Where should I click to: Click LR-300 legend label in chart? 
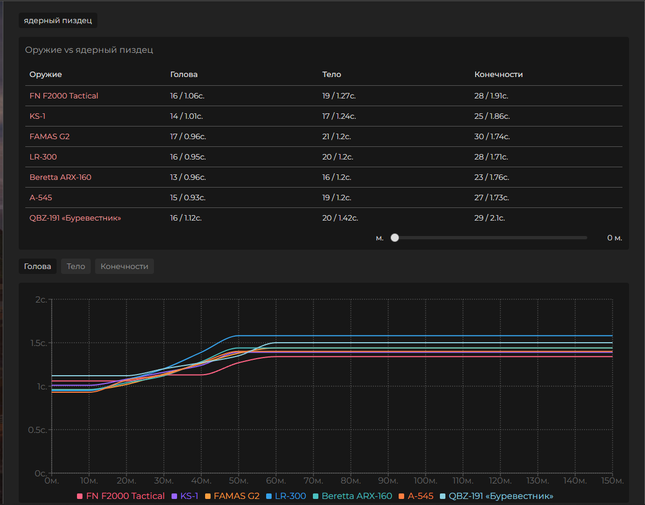[x=290, y=496]
